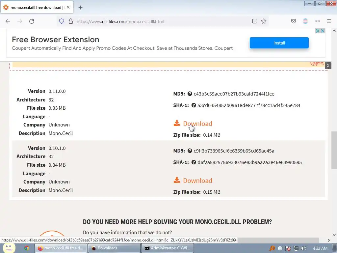The height and width of the screenshot is (253, 337).
Task: Click the heading about needing more help
Action: pyautogui.click(x=177, y=222)
